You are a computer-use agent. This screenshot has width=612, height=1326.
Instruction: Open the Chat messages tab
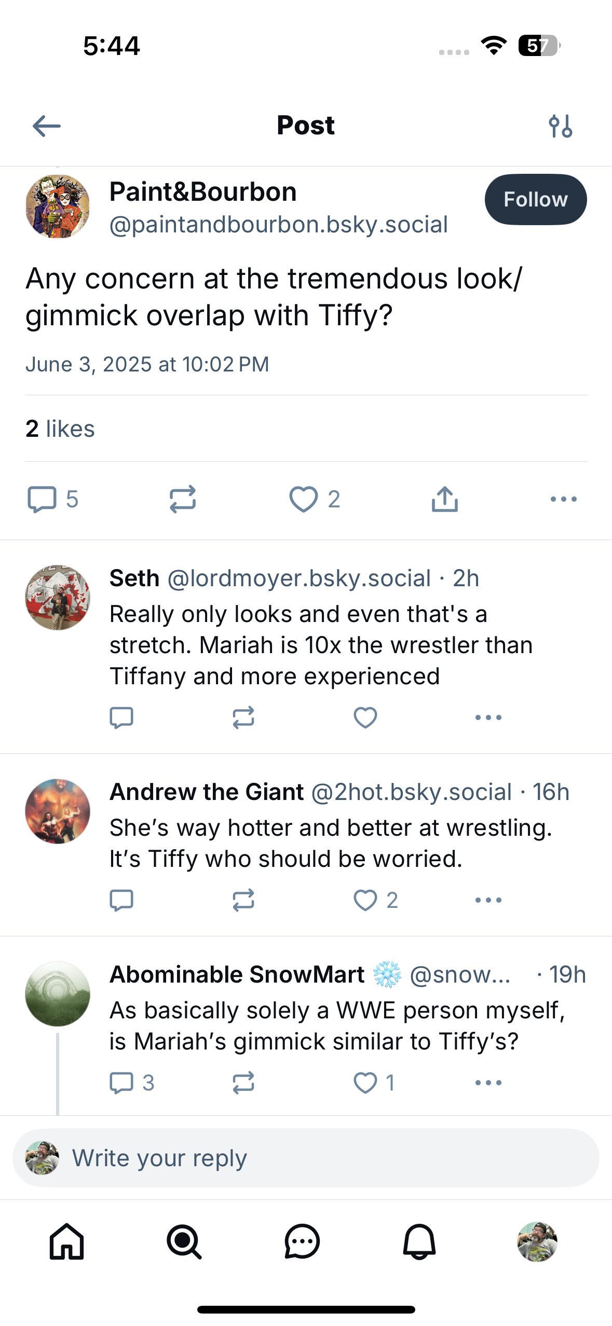tap(302, 1242)
